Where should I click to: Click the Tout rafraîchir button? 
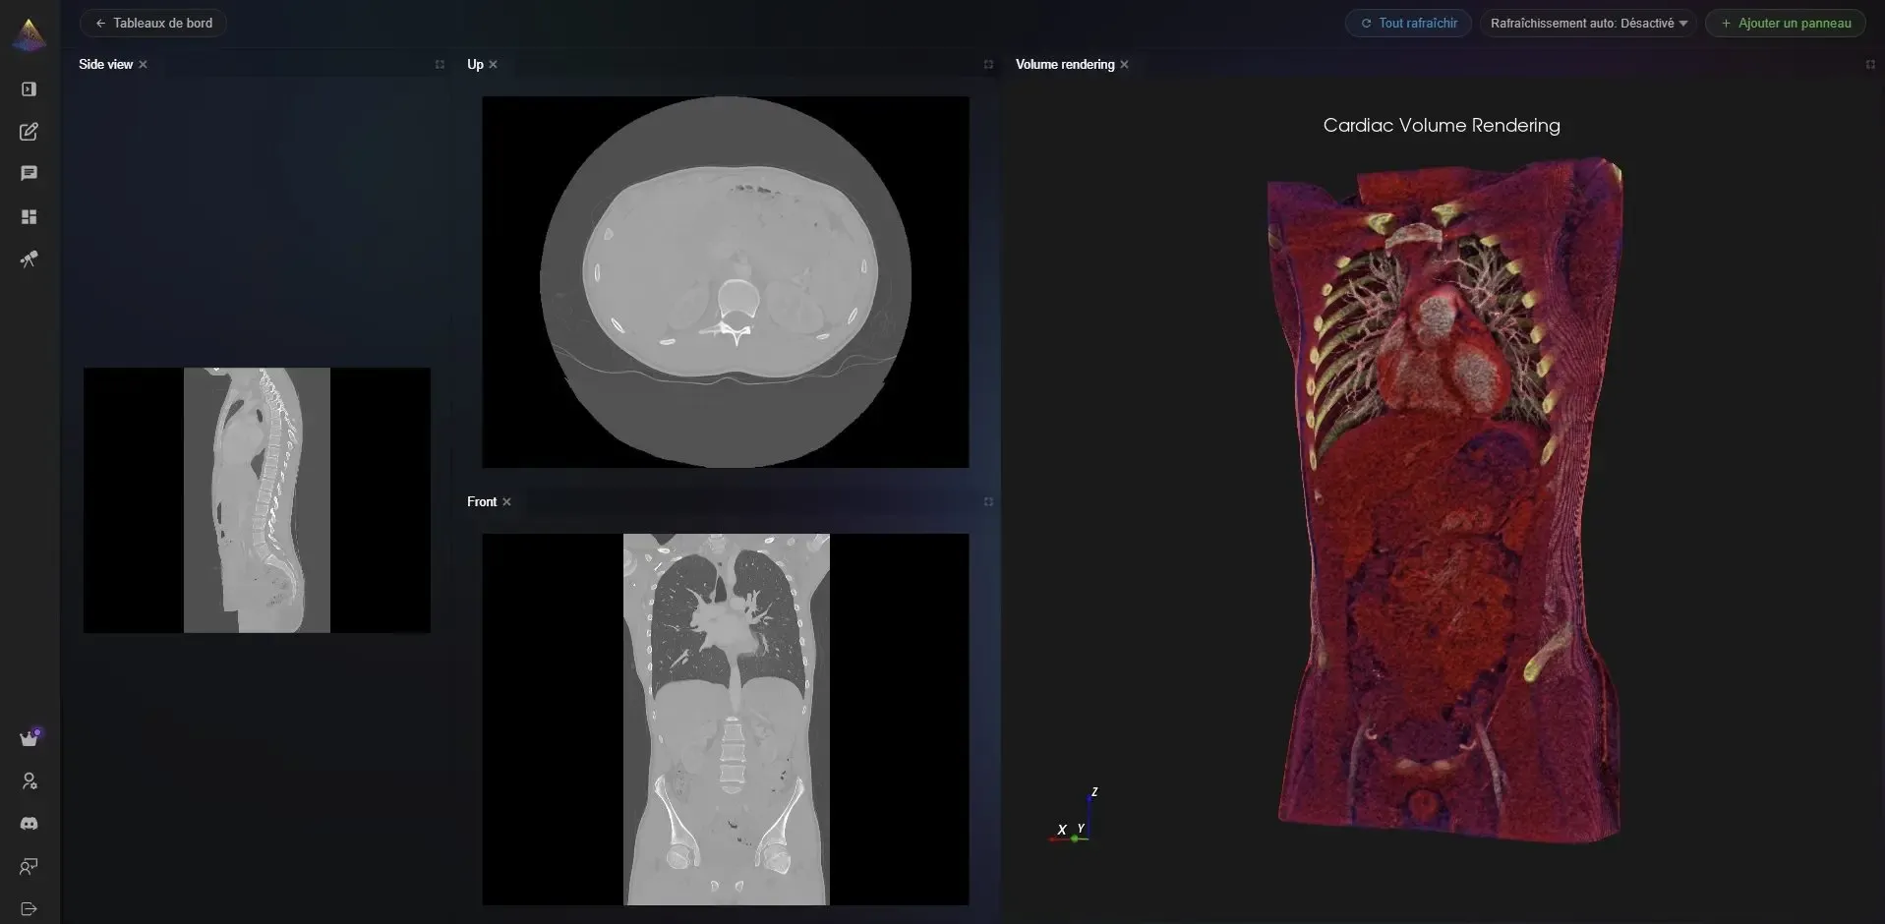tap(1408, 23)
